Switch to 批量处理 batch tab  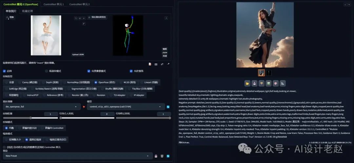point(28,11)
